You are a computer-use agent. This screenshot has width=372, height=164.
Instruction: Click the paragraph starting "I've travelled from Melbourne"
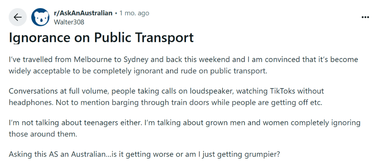pos(183,65)
